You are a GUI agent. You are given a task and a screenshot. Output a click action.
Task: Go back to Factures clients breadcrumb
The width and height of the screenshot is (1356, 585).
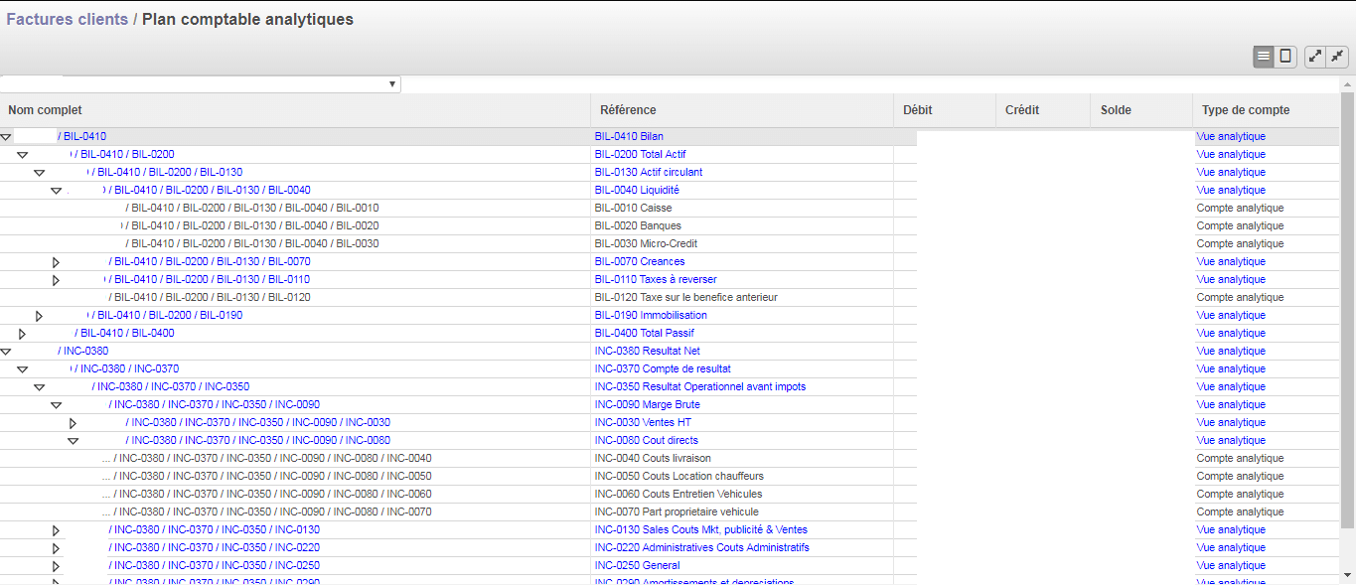click(68, 20)
